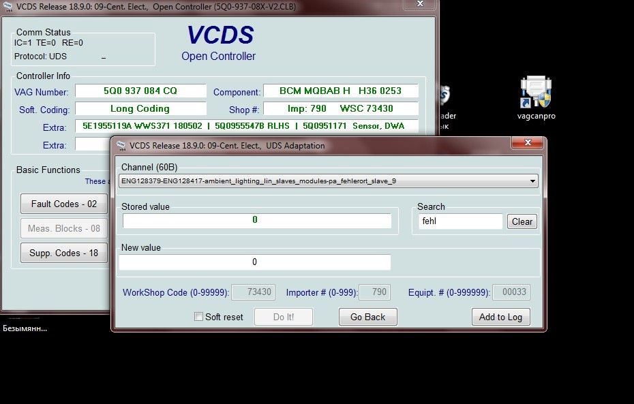Viewport: 634px width, 404px height.
Task: Close the UDS Adaptation dialog
Action: point(527,142)
